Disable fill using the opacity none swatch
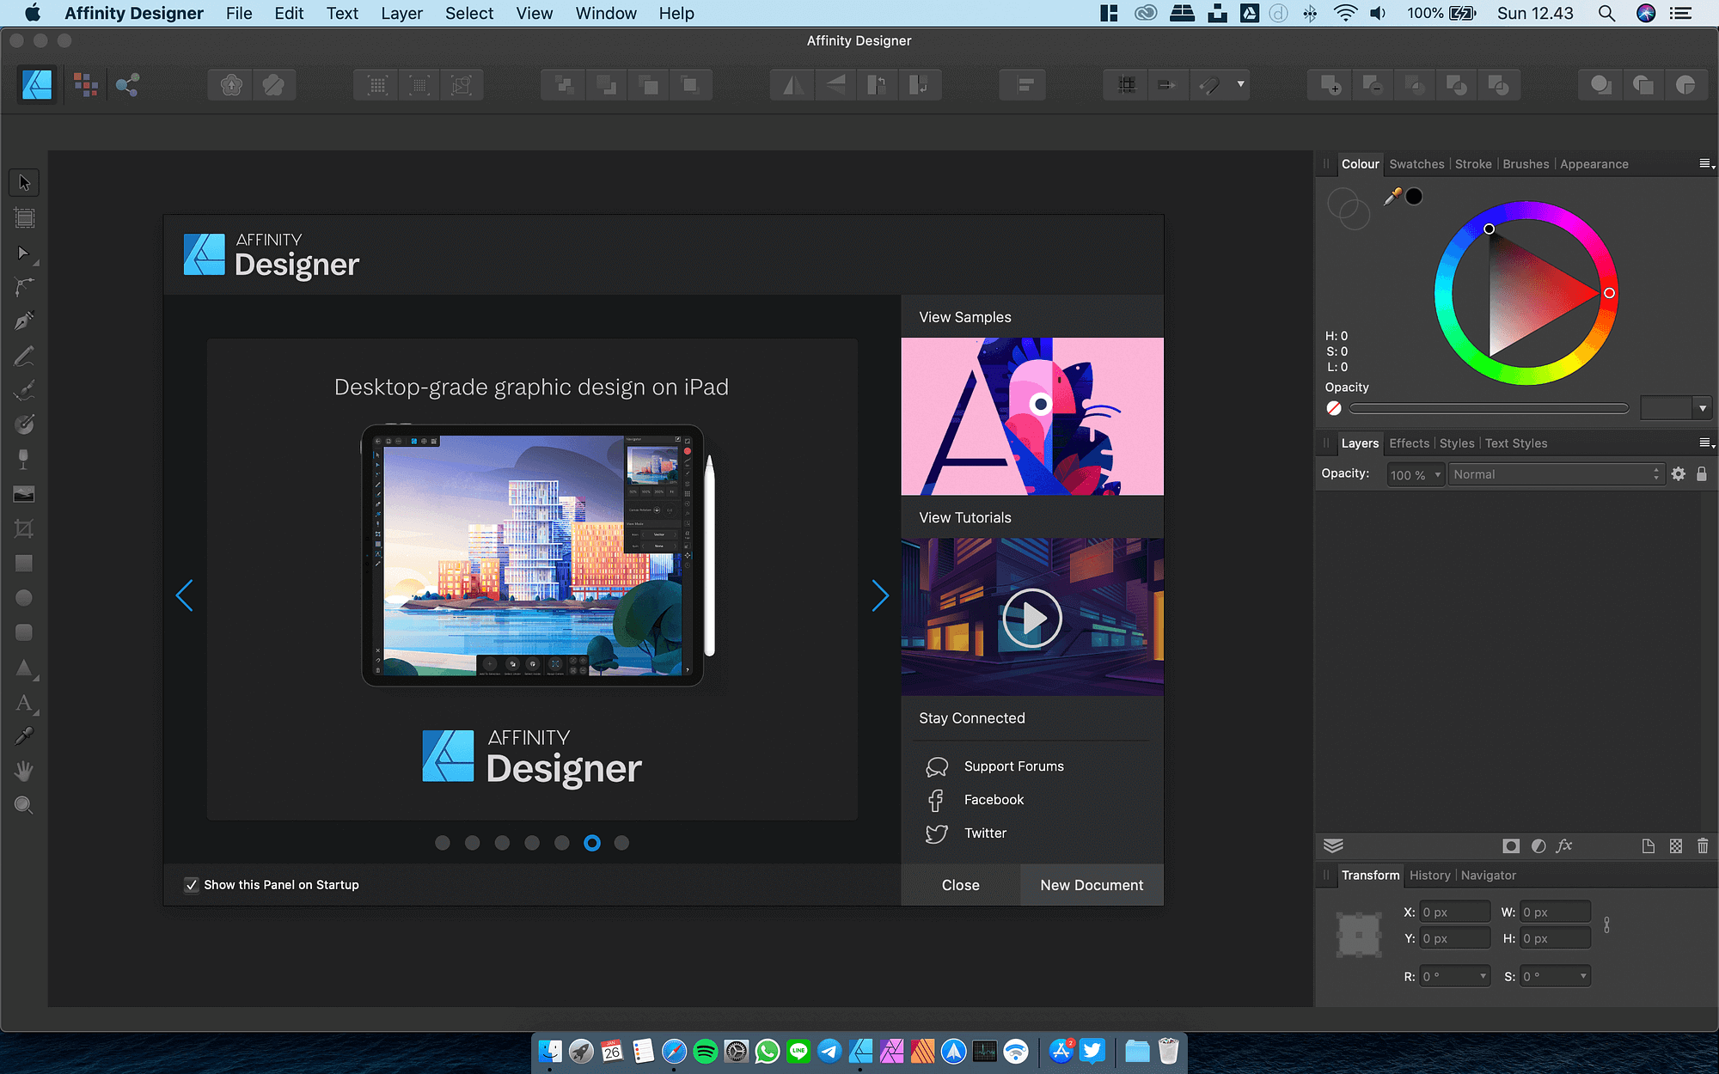This screenshot has height=1074, width=1719. (1333, 408)
